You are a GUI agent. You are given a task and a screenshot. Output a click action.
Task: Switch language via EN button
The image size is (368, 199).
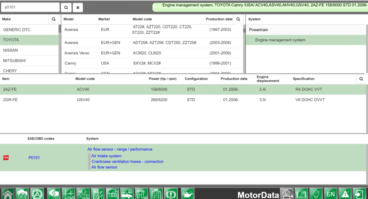point(331,194)
